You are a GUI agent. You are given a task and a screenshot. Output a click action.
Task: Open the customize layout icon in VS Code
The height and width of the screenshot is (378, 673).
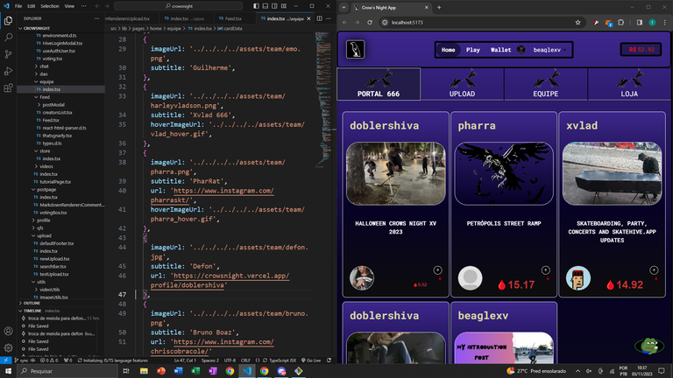tap(284, 6)
